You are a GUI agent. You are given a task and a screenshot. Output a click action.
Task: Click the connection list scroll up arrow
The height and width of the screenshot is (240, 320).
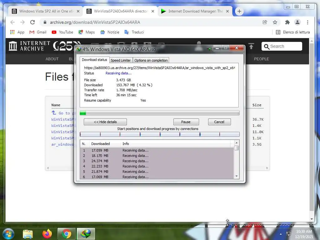click(237, 142)
